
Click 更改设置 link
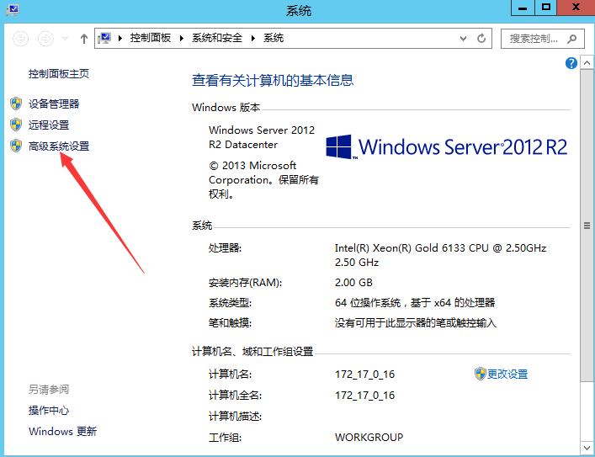pos(507,375)
